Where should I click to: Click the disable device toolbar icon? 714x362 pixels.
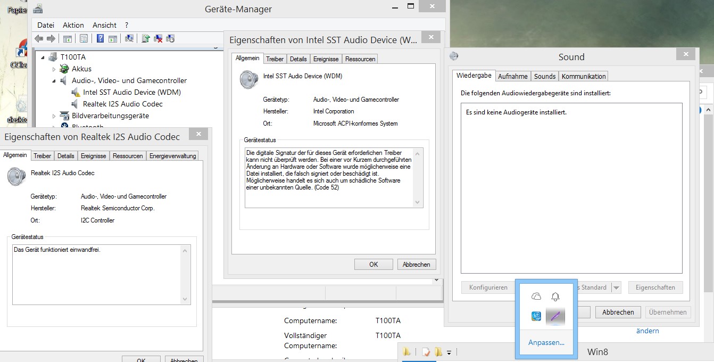click(170, 38)
